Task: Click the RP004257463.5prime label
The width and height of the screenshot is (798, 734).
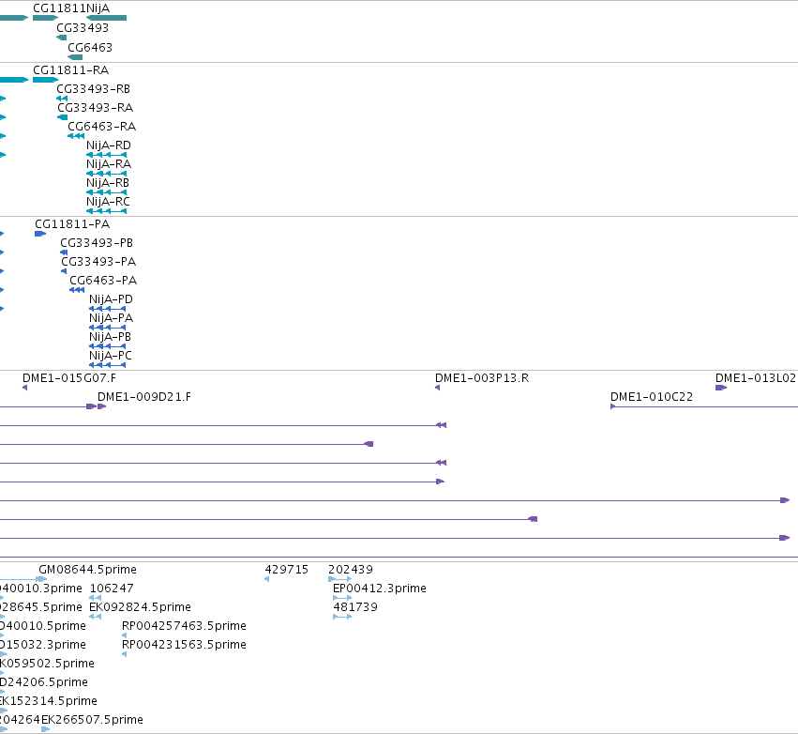Action: point(184,625)
